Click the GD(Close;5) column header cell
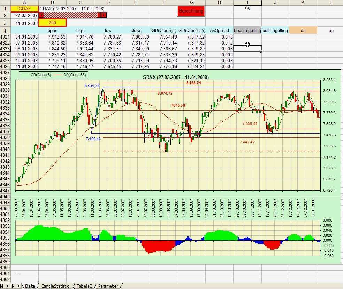The width and height of the screenshot is (343, 289). pos(164,30)
